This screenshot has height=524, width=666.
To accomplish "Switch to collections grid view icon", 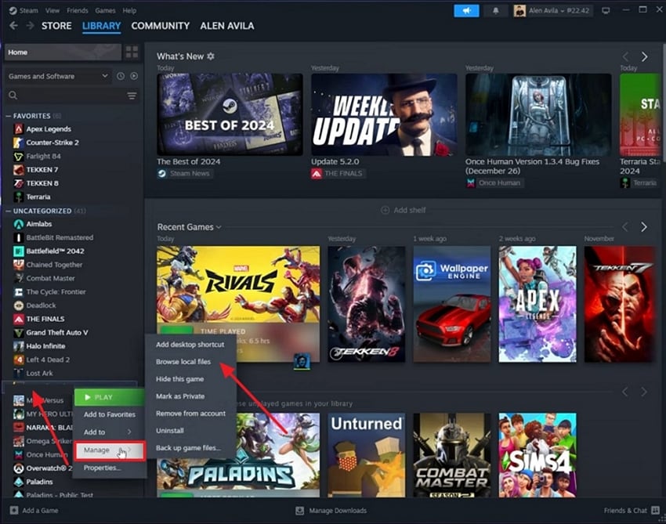I will pyautogui.click(x=132, y=52).
